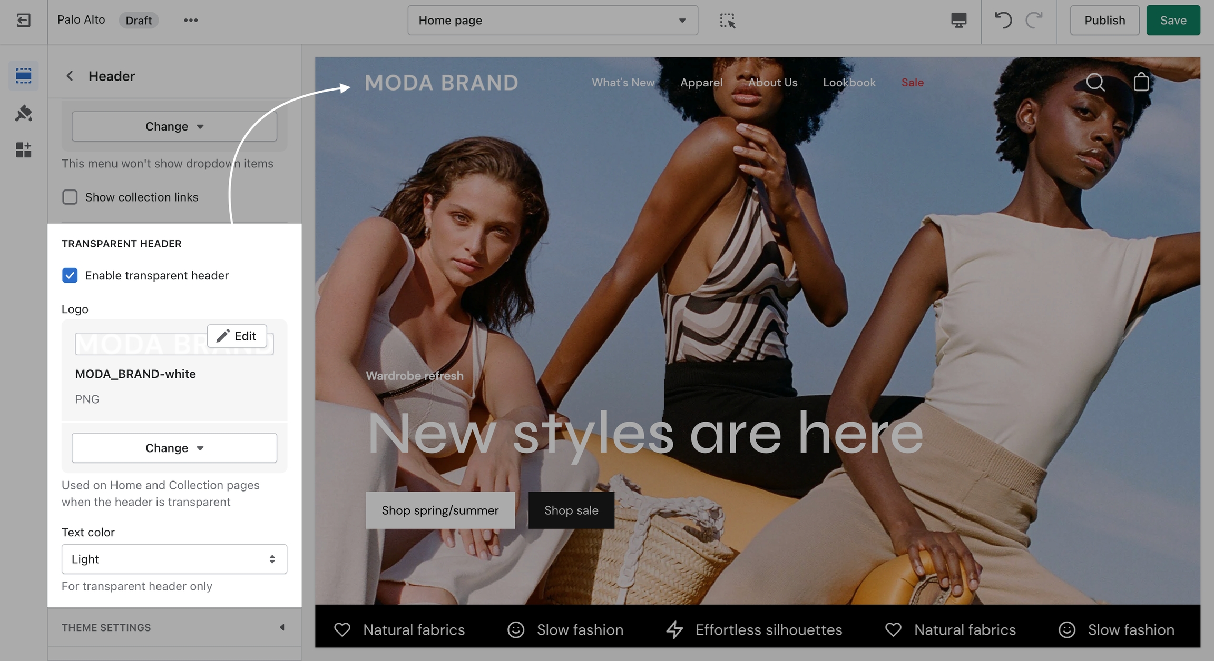
Task: Check Show collection links
Action: click(x=70, y=197)
